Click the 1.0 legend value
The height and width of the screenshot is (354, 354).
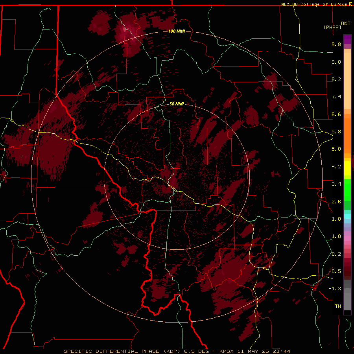pos(336,236)
